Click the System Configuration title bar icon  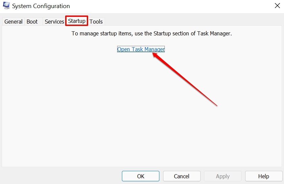coord(6,6)
